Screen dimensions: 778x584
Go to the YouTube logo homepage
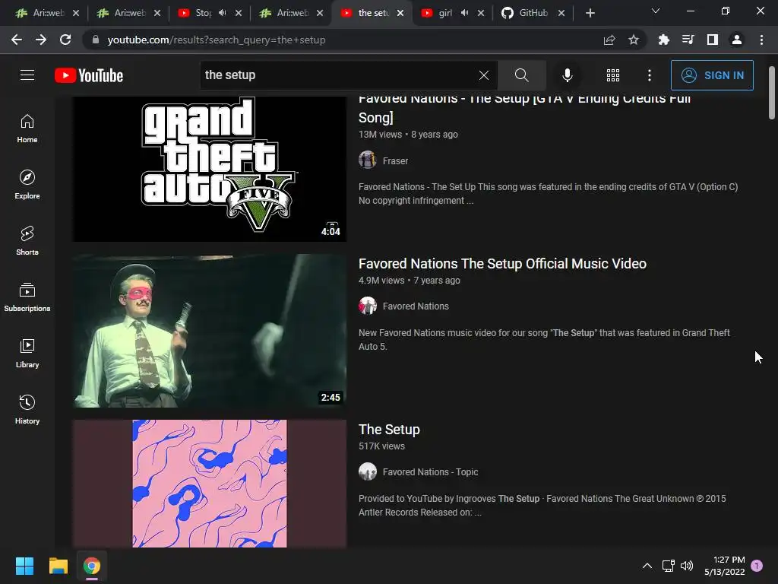pyautogui.click(x=89, y=75)
